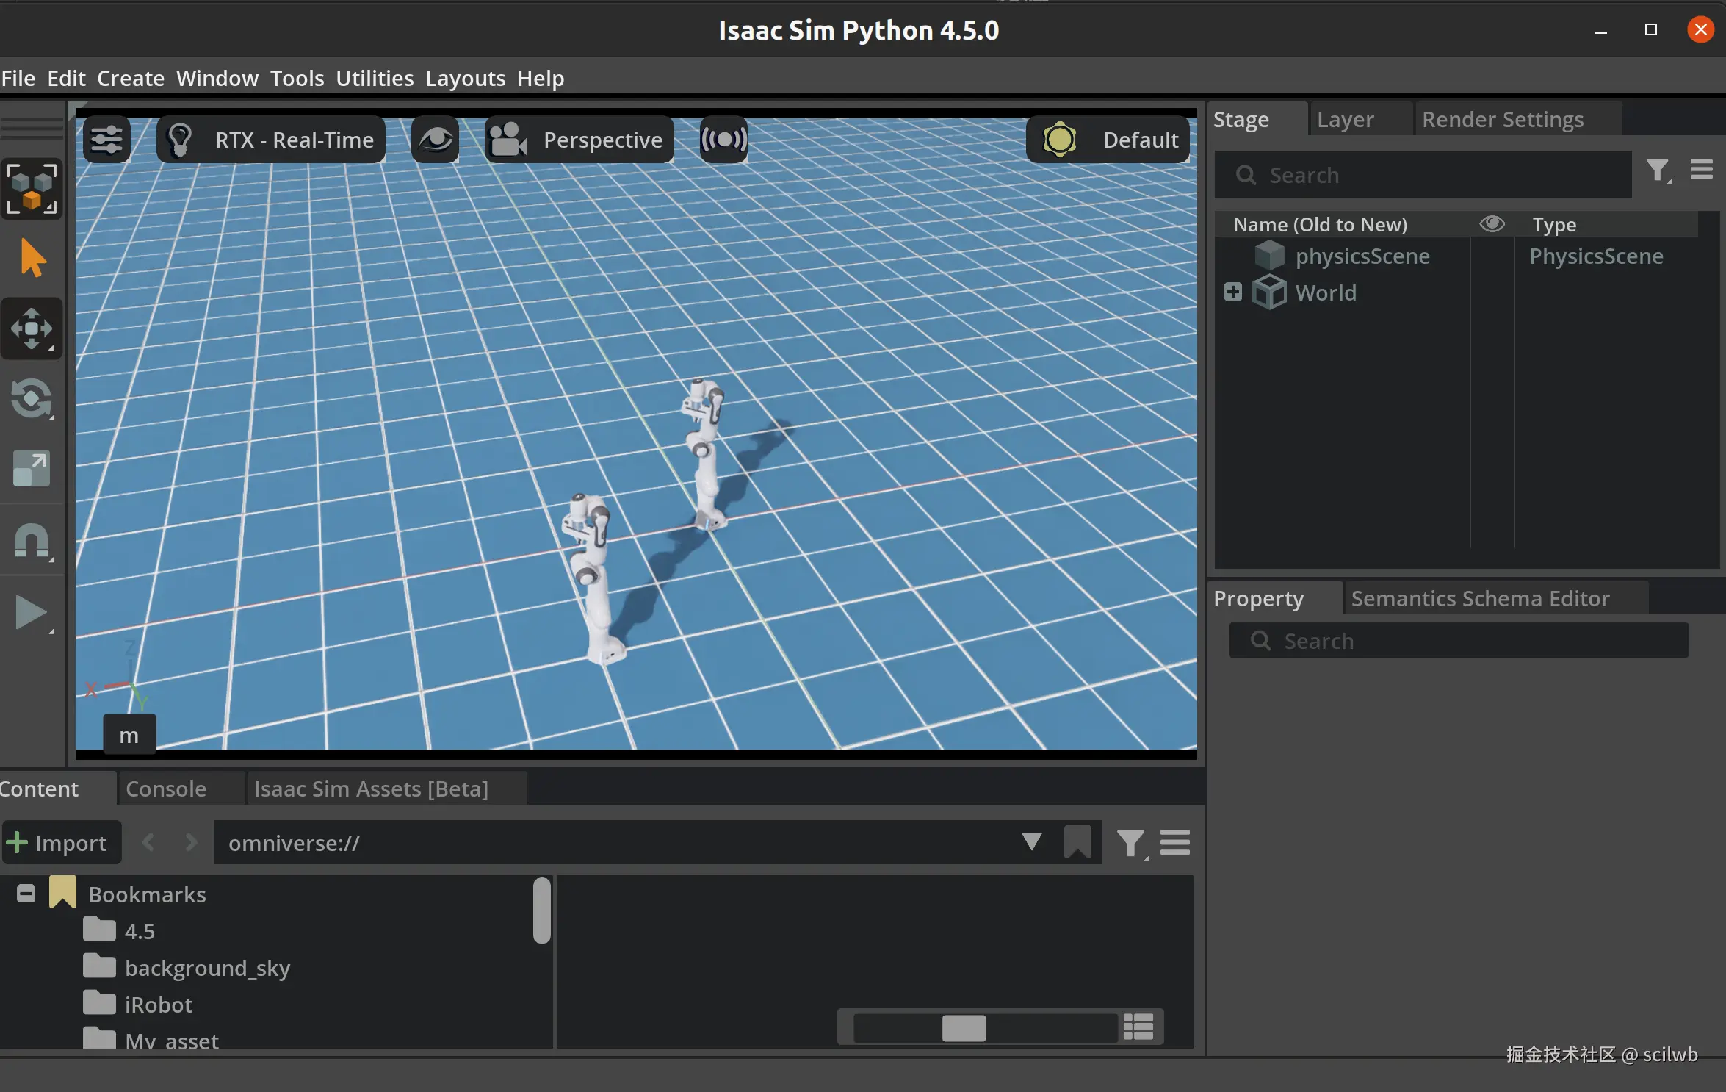Open the content browser options menu
1726x1092 pixels.
[1175, 842]
